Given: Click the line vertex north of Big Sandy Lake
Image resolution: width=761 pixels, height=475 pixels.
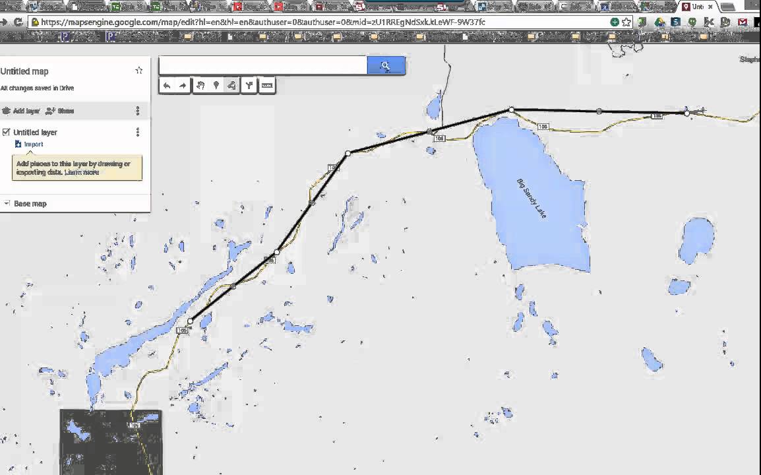Looking at the screenshot, I should (511, 110).
